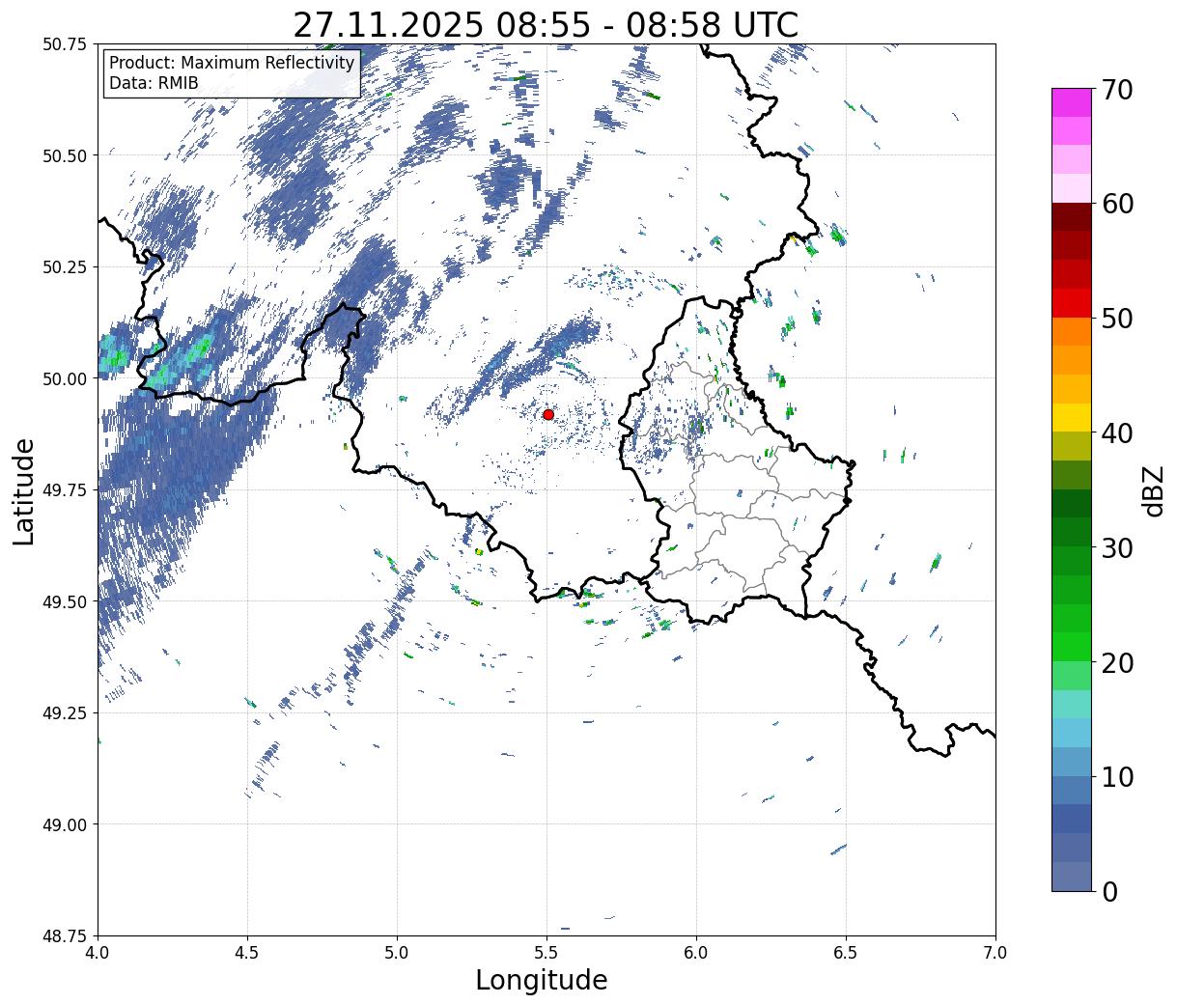Image resolution: width=1177 pixels, height=1004 pixels.
Task: Click the plot title showing the 08:55 - 08:58 UTC time range
Action: [546, 25]
